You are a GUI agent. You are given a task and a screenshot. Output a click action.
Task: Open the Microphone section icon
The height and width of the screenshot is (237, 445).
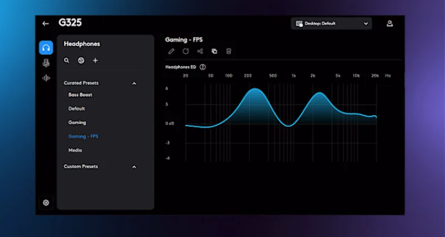[46, 63]
